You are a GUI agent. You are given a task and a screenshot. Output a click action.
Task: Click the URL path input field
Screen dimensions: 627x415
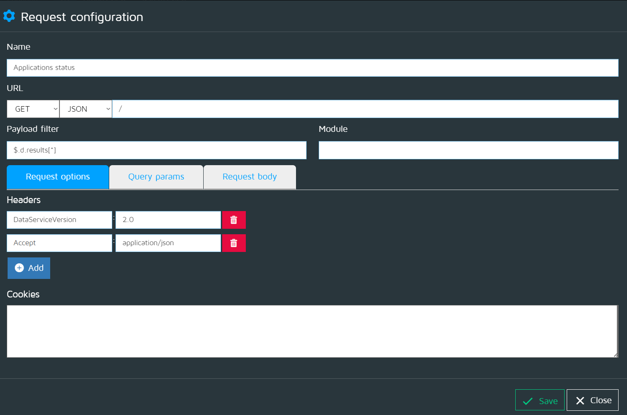coord(365,109)
